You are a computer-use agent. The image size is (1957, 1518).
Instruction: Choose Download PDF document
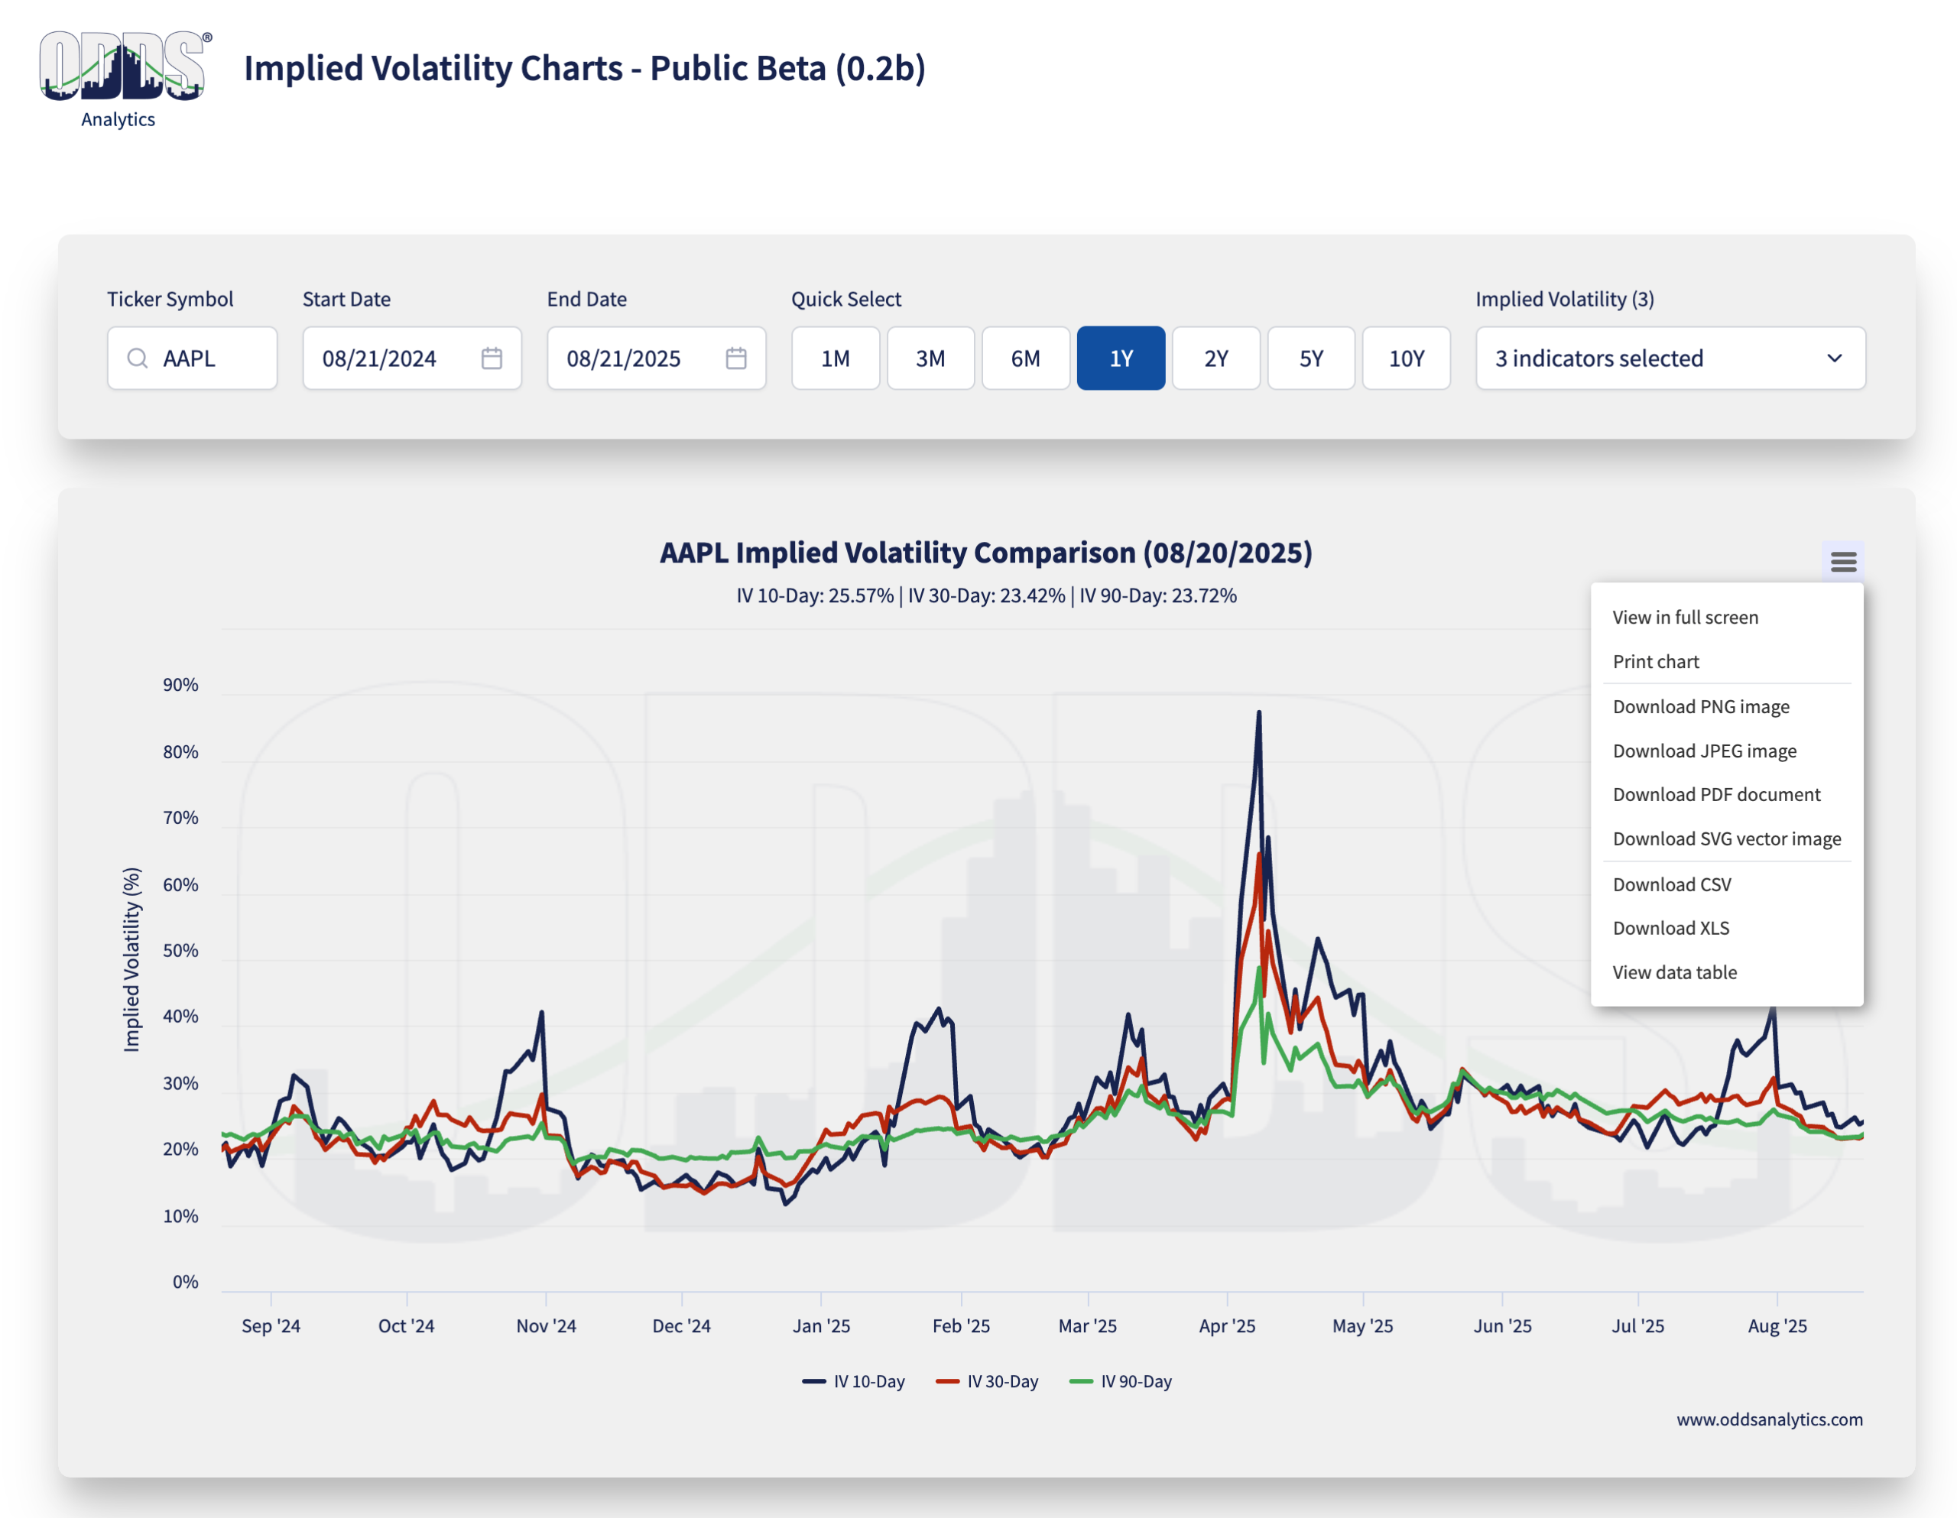coord(1727,795)
